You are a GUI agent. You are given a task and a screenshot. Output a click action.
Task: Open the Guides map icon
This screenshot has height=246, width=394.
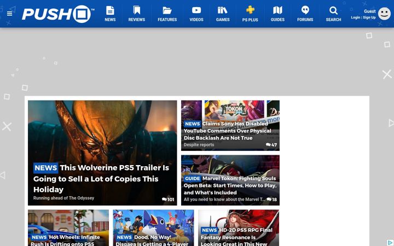tap(277, 10)
